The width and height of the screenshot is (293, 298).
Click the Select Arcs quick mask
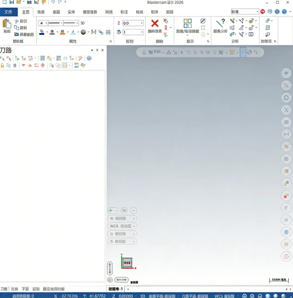(286, 98)
